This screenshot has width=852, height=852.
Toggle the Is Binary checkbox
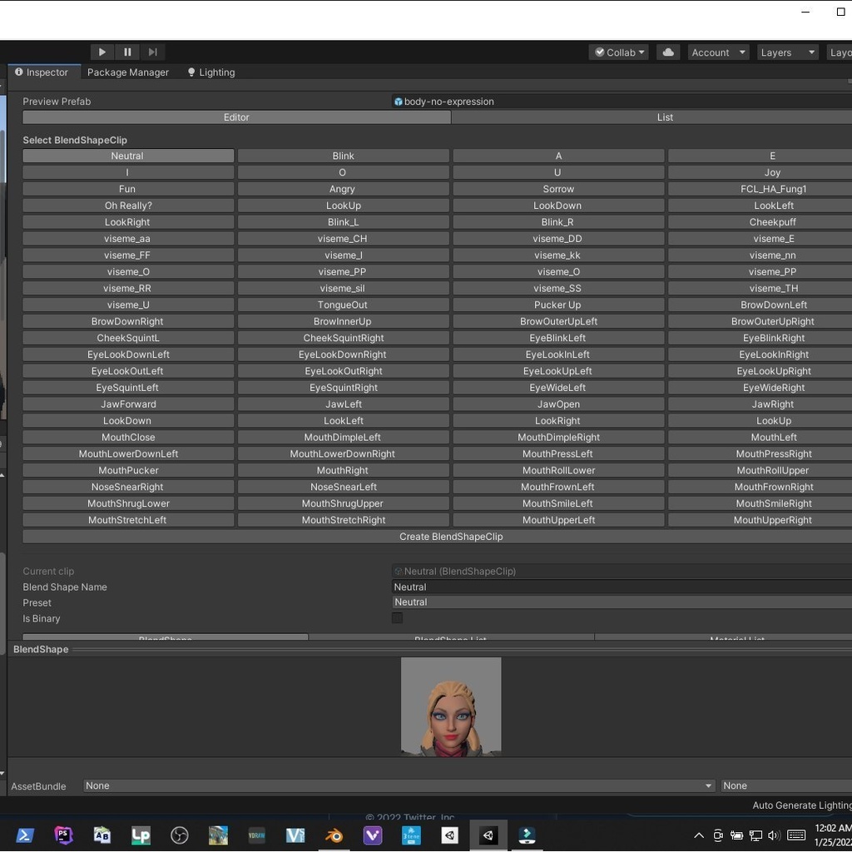(397, 618)
